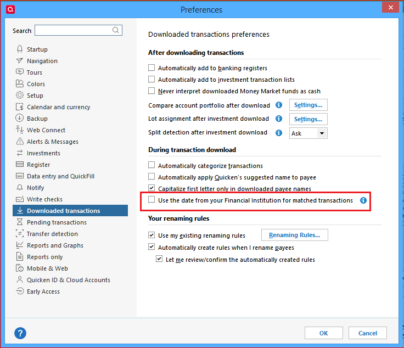404x348 pixels.
Task: Click info icon for Financial Institution date
Action: click(363, 200)
